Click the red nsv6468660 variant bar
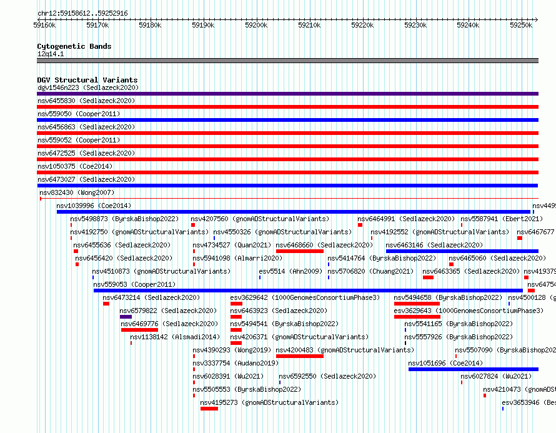Screen dimensions: 556x433 (x=300, y=251)
